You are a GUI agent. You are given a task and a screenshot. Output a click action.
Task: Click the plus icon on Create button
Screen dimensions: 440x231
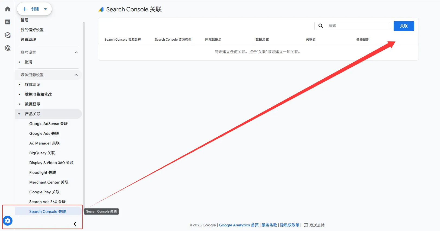click(x=25, y=9)
